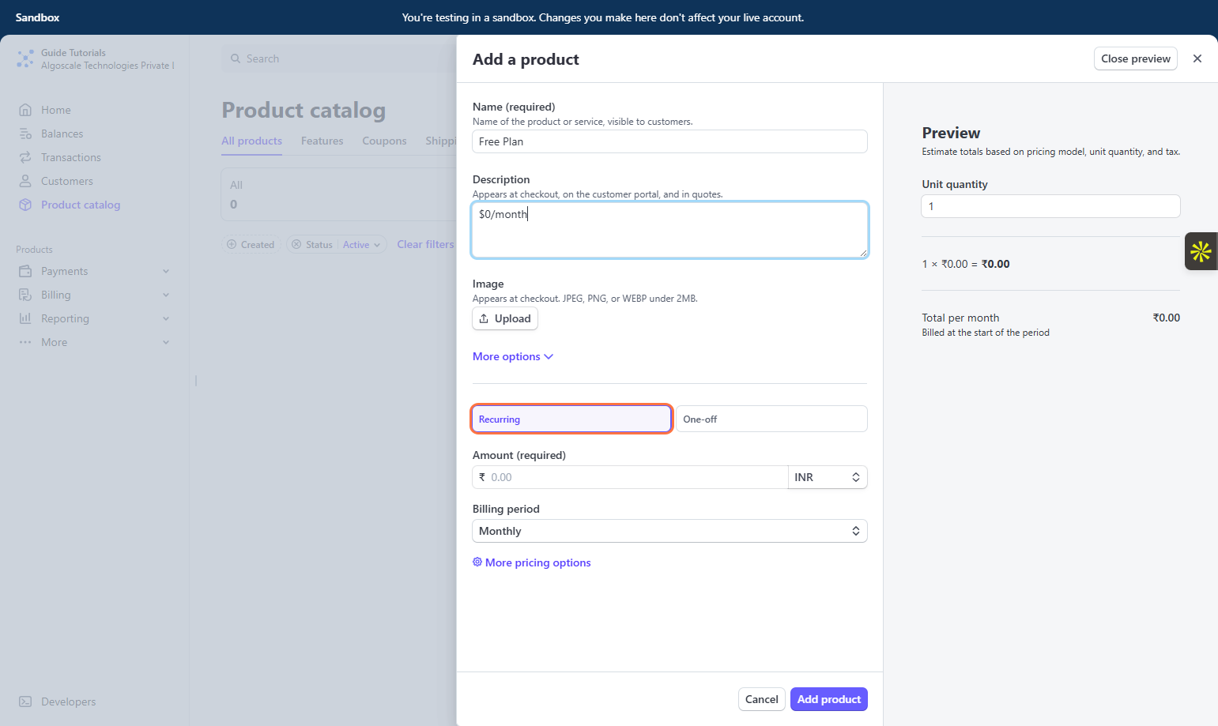Switch to the All products tab

[x=251, y=141]
